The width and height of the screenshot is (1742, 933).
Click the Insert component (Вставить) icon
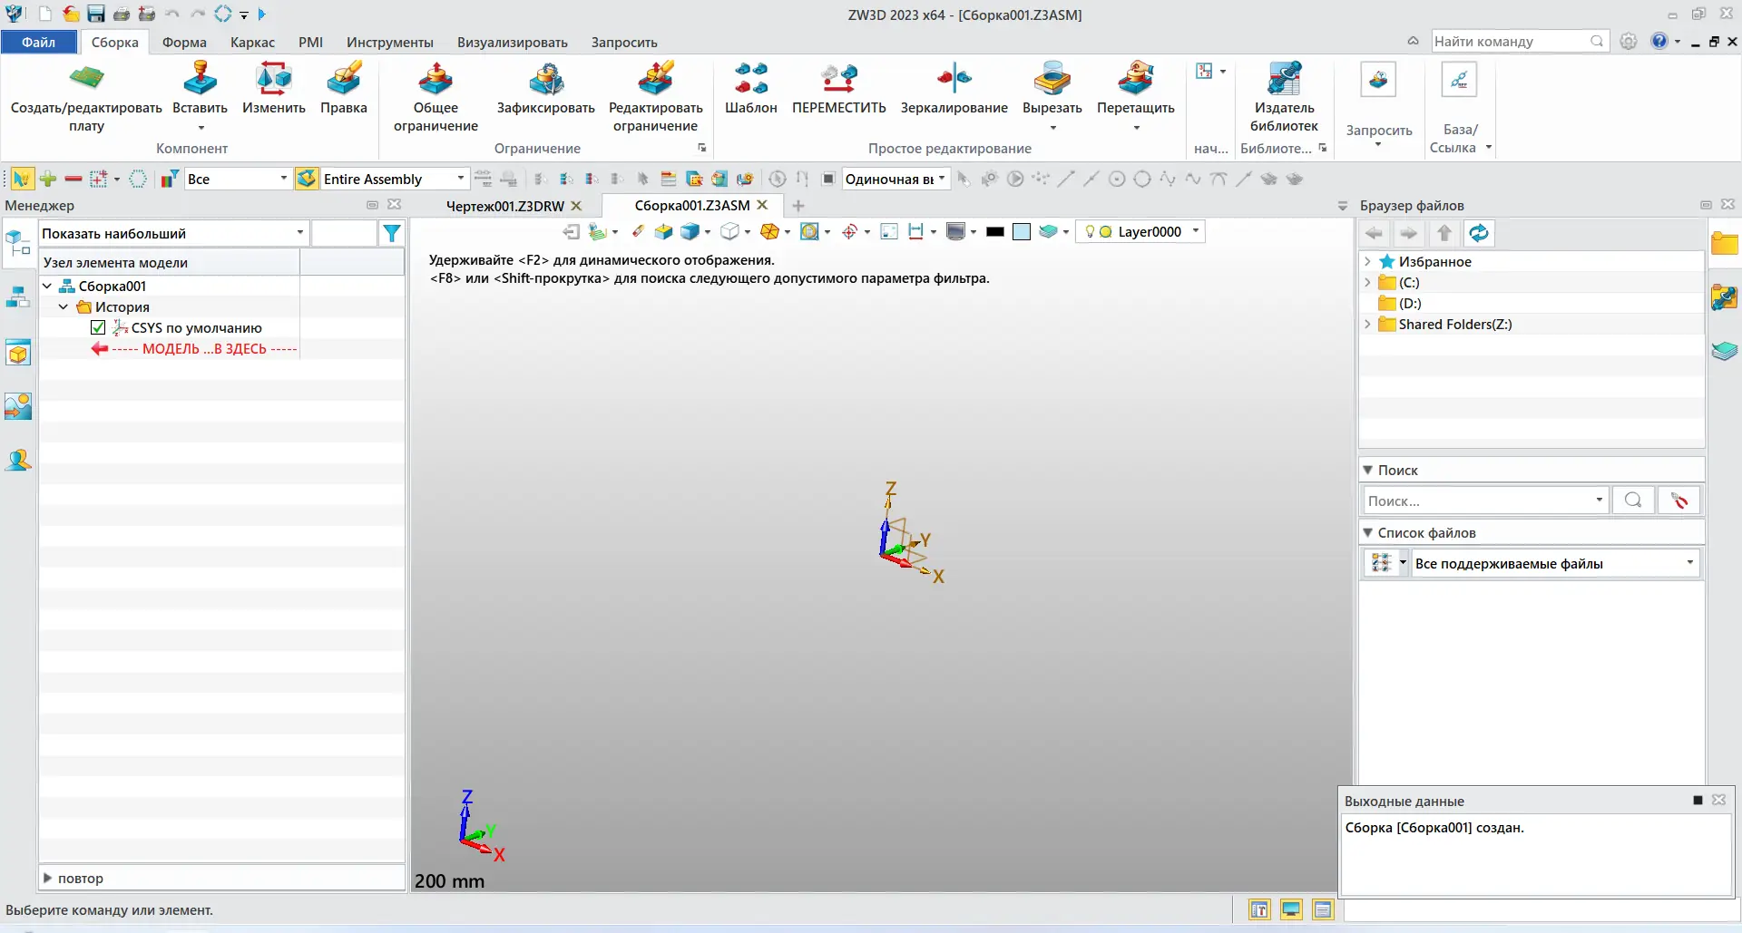click(x=200, y=80)
